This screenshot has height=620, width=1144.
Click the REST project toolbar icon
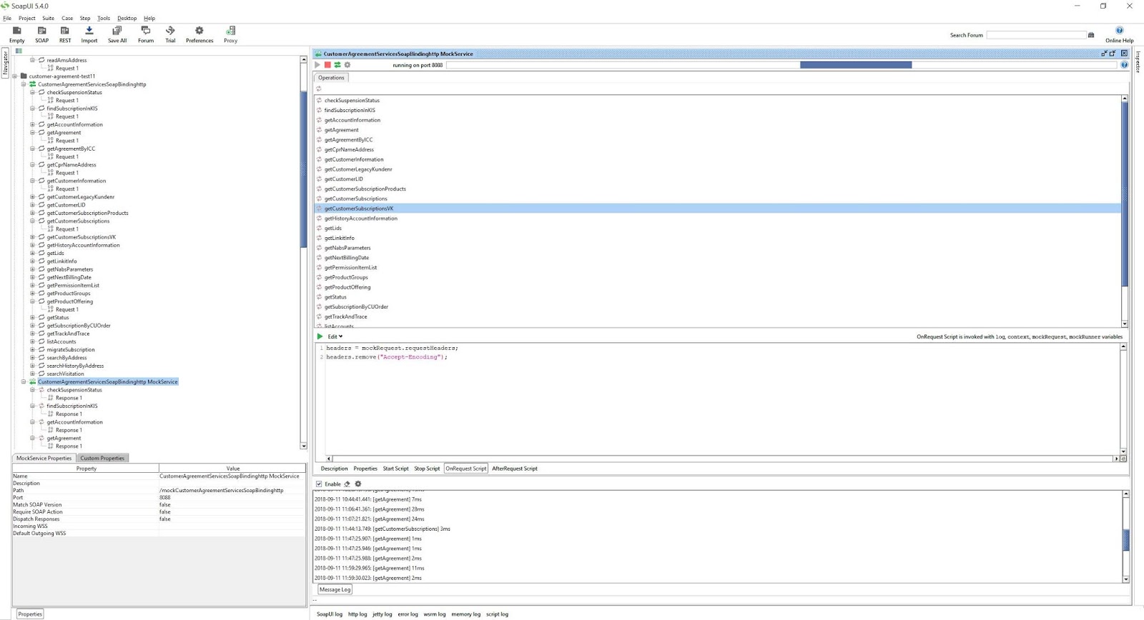pyautogui.click(x=65, y=34)
